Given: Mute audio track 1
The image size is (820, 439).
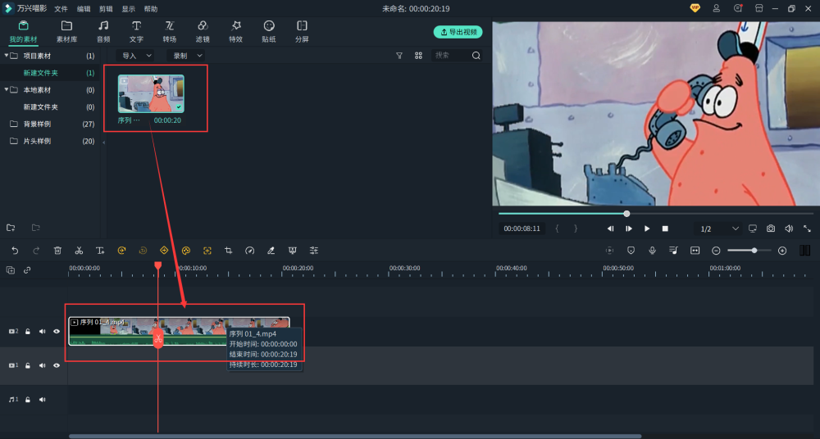Looking at the screenshot, I should coord(43,400).
